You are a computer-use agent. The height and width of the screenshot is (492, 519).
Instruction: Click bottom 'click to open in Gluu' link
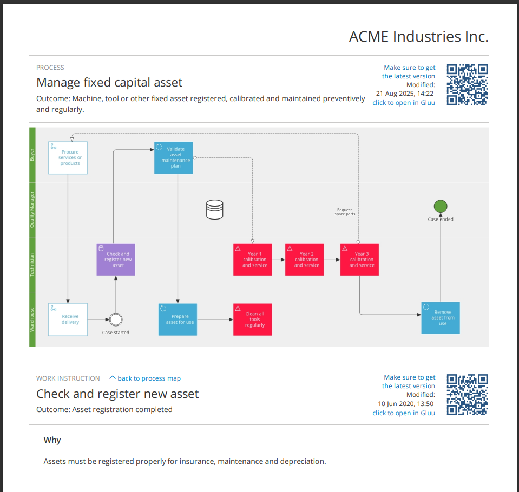(x=403, y=413)
